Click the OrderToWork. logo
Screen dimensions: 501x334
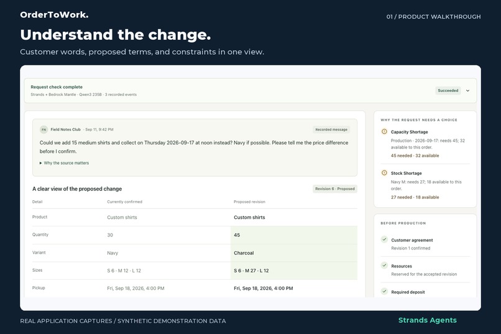click(54, 15)
